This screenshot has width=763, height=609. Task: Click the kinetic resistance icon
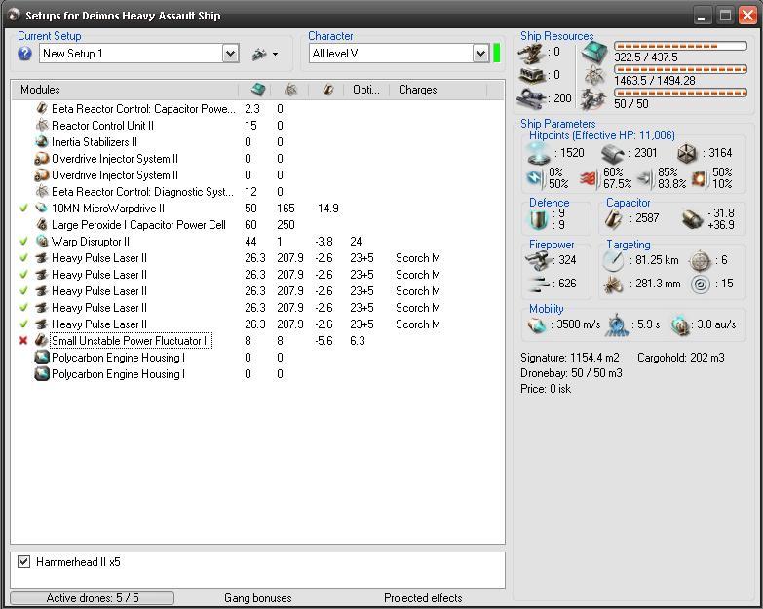[645, 178]
